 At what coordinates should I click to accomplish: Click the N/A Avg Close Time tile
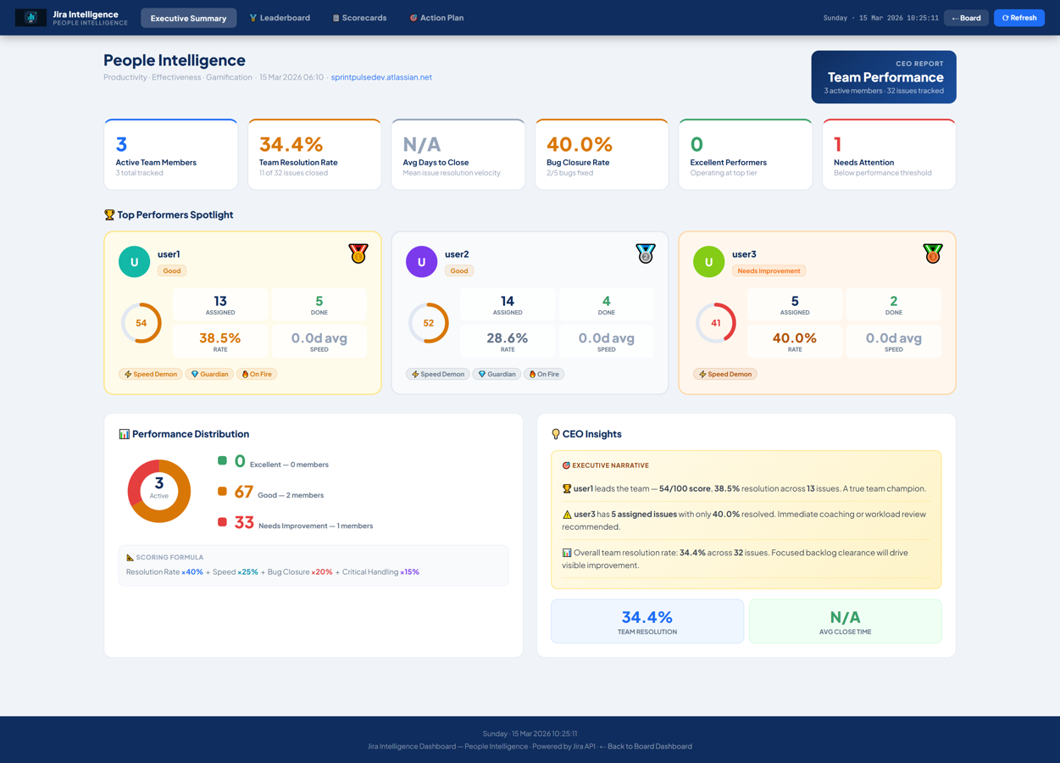pyautogui.click(x=845, y=621)
